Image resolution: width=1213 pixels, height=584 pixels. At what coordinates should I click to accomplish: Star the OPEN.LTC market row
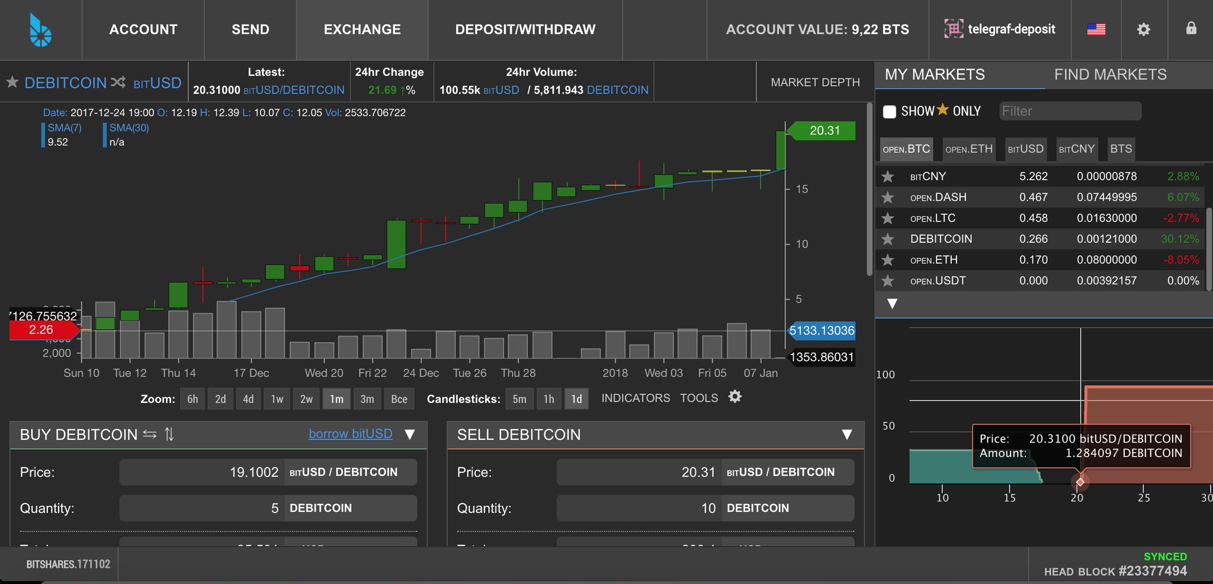point(887,218)
